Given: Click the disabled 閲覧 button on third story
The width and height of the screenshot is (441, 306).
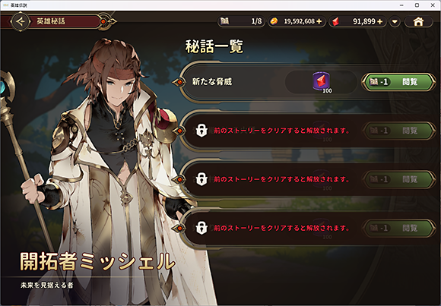Looking at the screenshot, I should [x=398, y=179].
